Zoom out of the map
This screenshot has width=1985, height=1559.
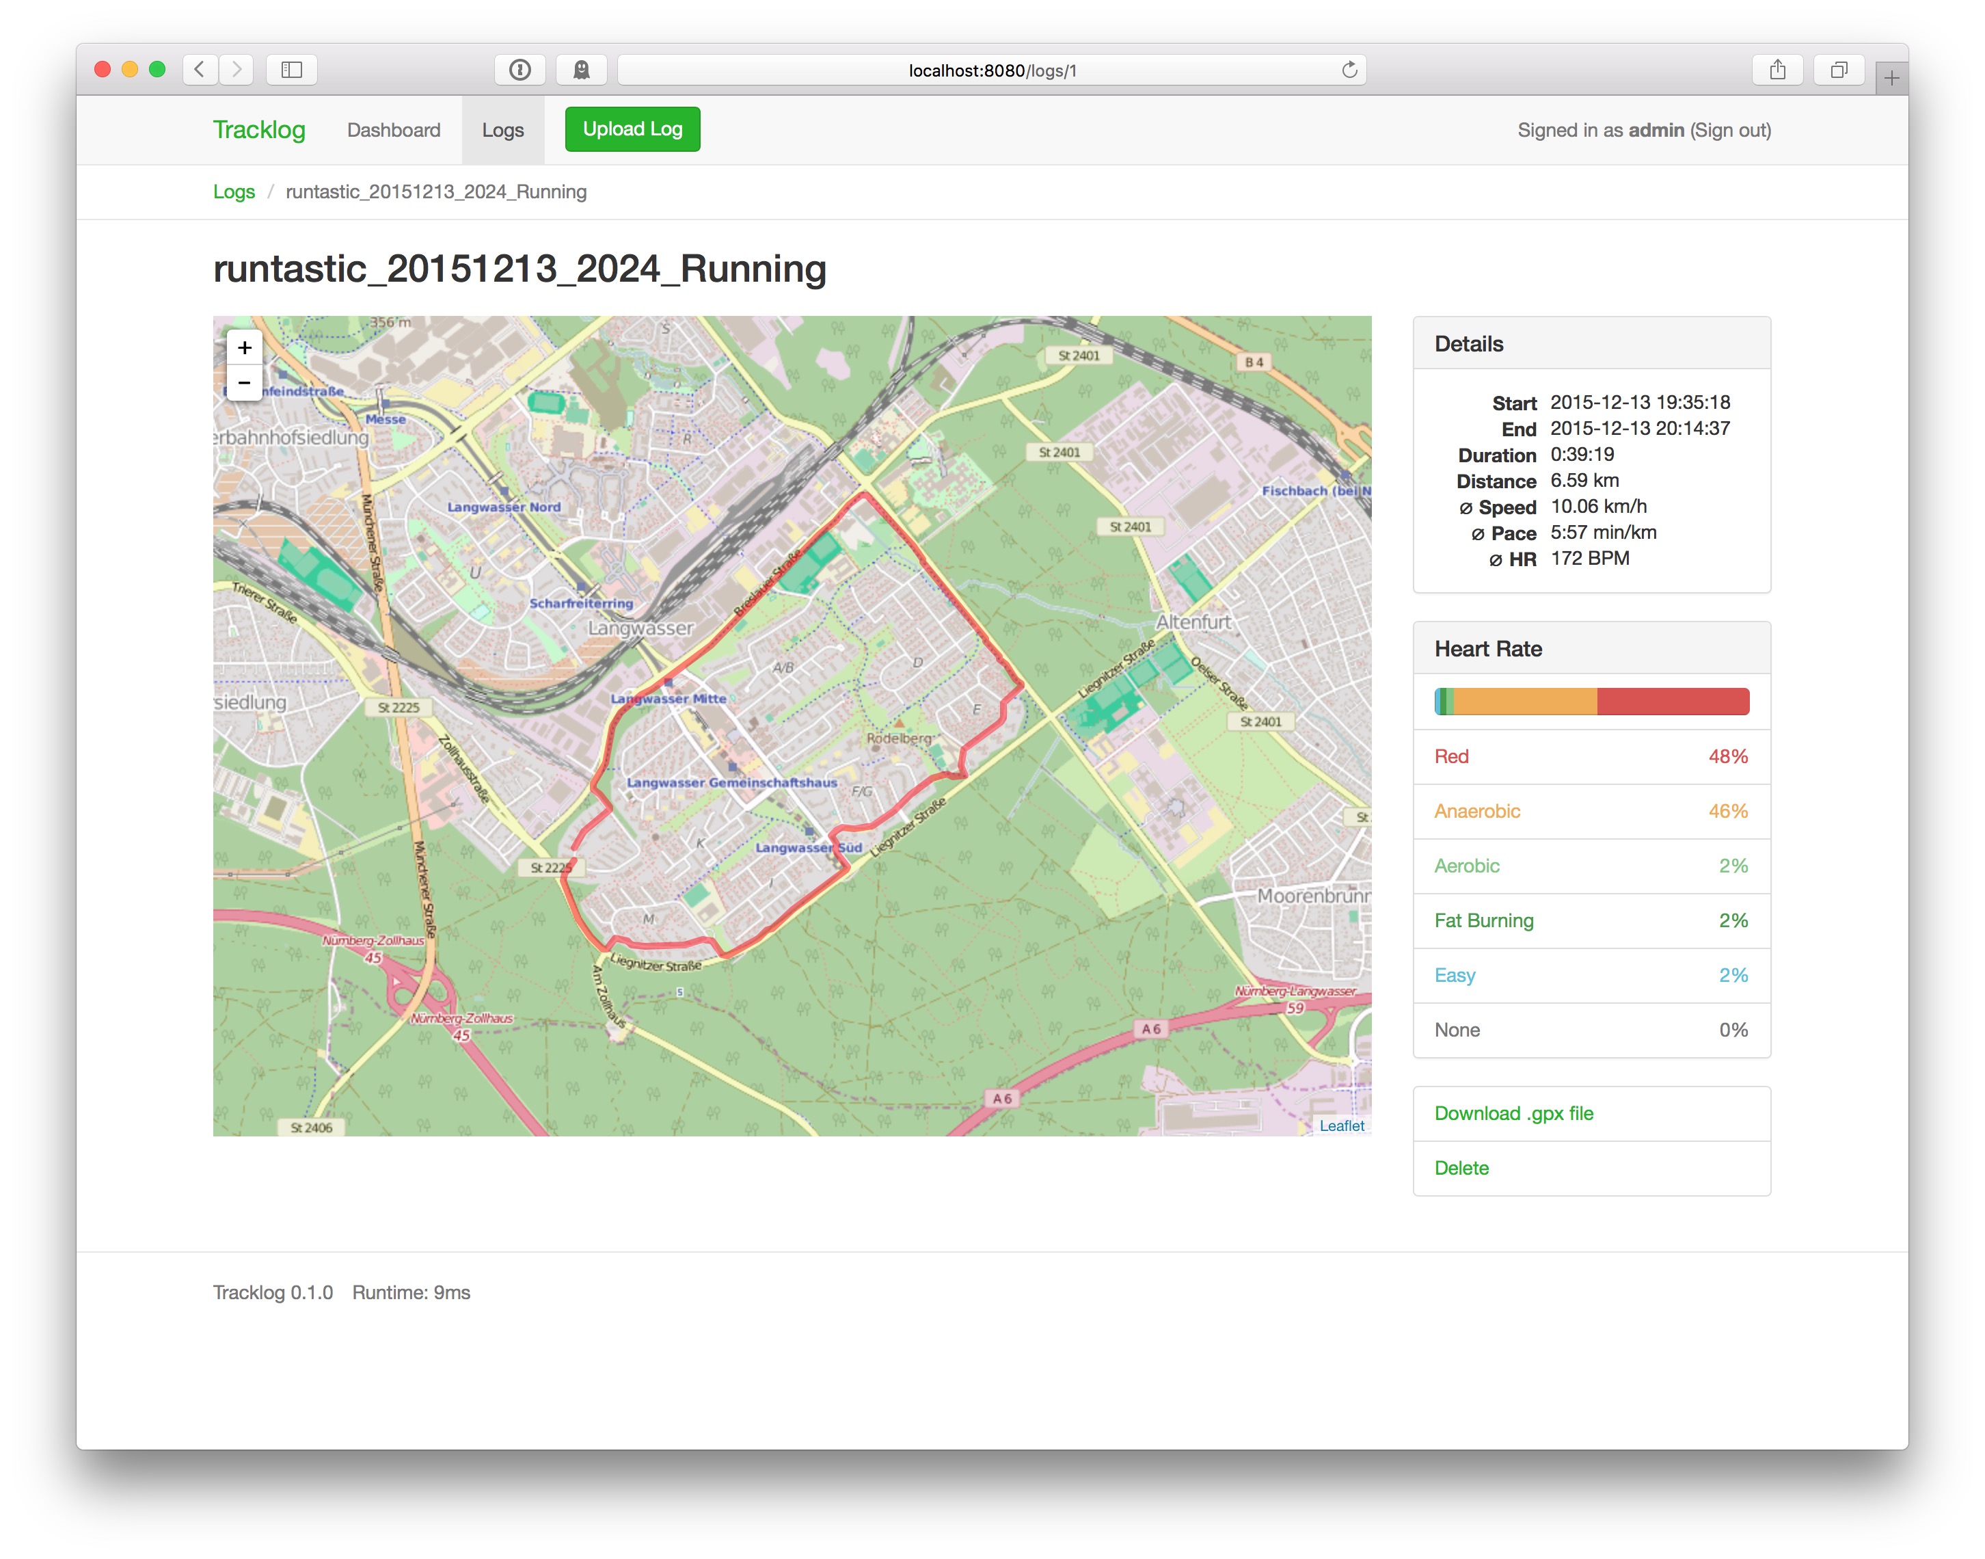245,384
